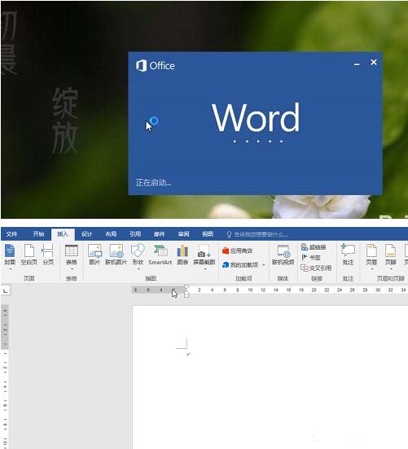Click the horizontal ruler at mark 10

[x=250, y=290]
